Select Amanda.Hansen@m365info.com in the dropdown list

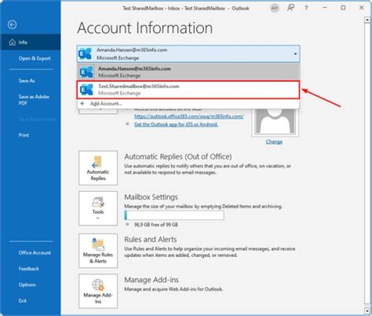[189, 72]
